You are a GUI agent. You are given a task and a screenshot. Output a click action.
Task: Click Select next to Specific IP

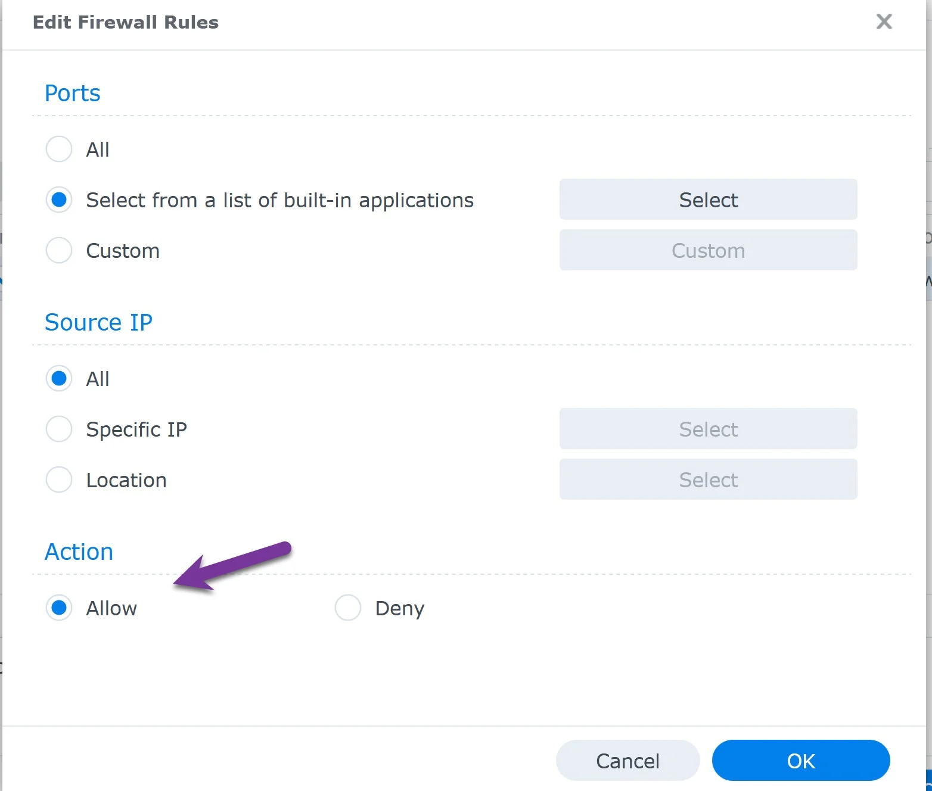707,428
